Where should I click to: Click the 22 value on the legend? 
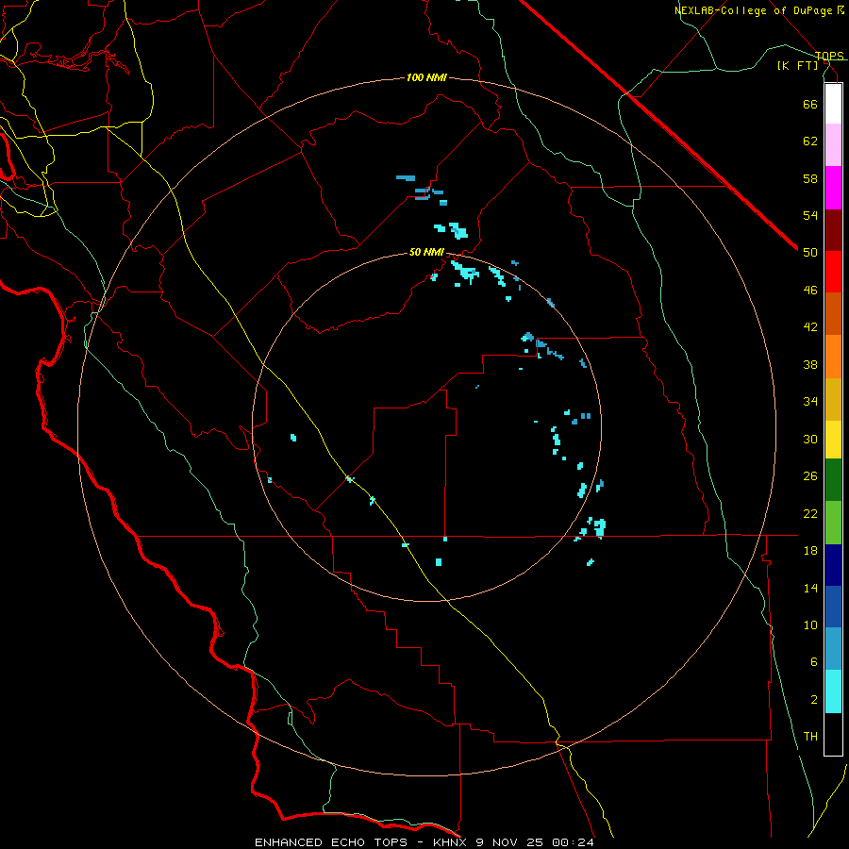(810, 513)
